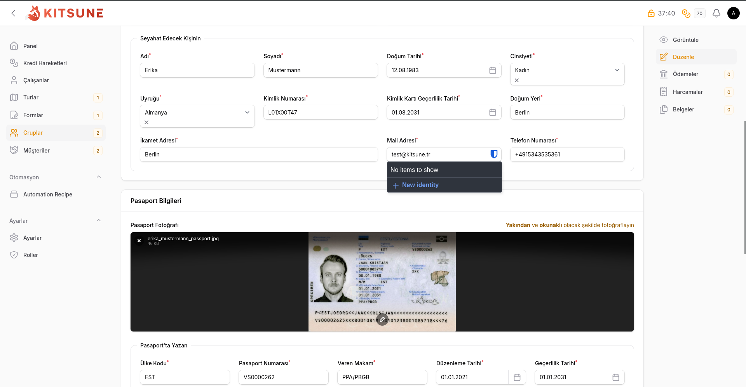Open the Belgeler tab
The height and width of the screenshot is (387, 746).
point(696,109)
